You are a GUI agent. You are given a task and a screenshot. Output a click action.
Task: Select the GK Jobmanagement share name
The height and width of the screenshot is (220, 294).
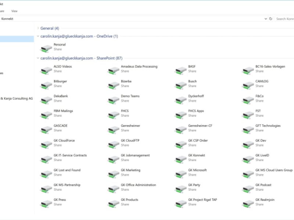tap(135, 155)
